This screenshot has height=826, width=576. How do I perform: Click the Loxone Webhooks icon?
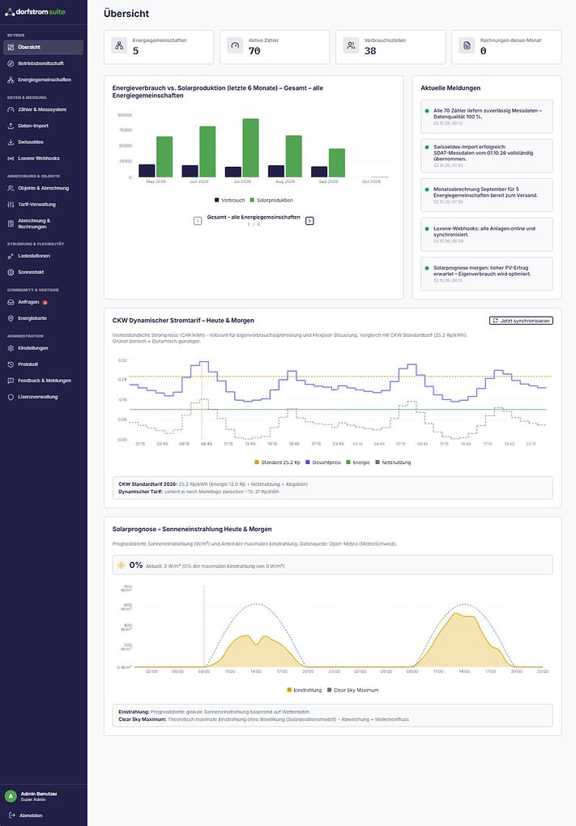[x=11, y=159]
